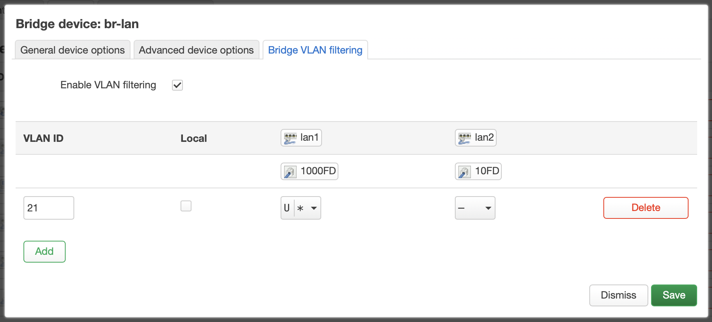
Task: Click the 1000FD link speed icon
Action: 290,172
